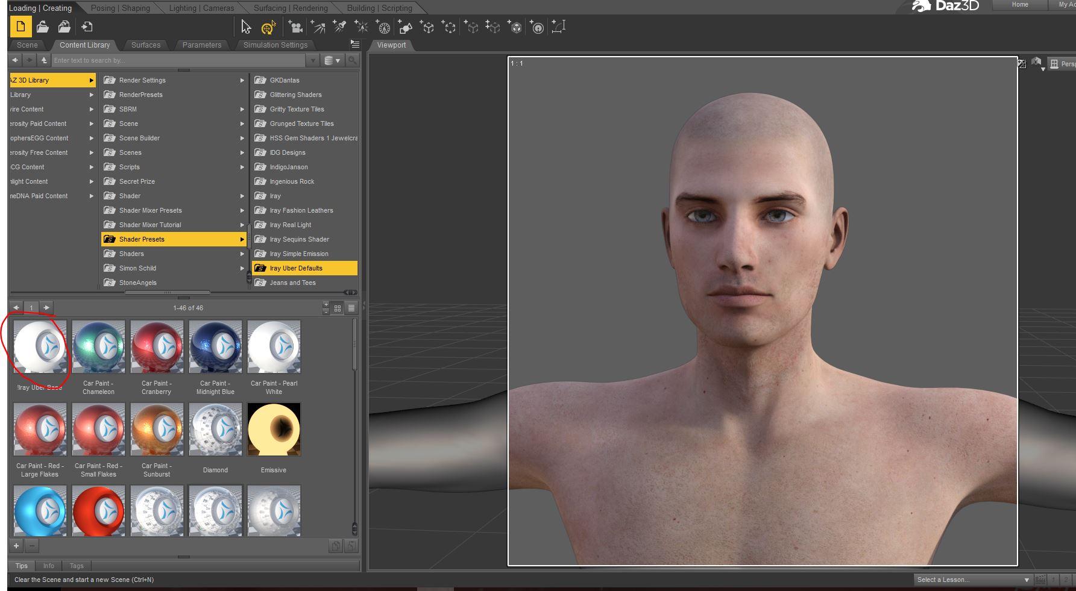Click the New Scene file icon

(x=20, y=27)
